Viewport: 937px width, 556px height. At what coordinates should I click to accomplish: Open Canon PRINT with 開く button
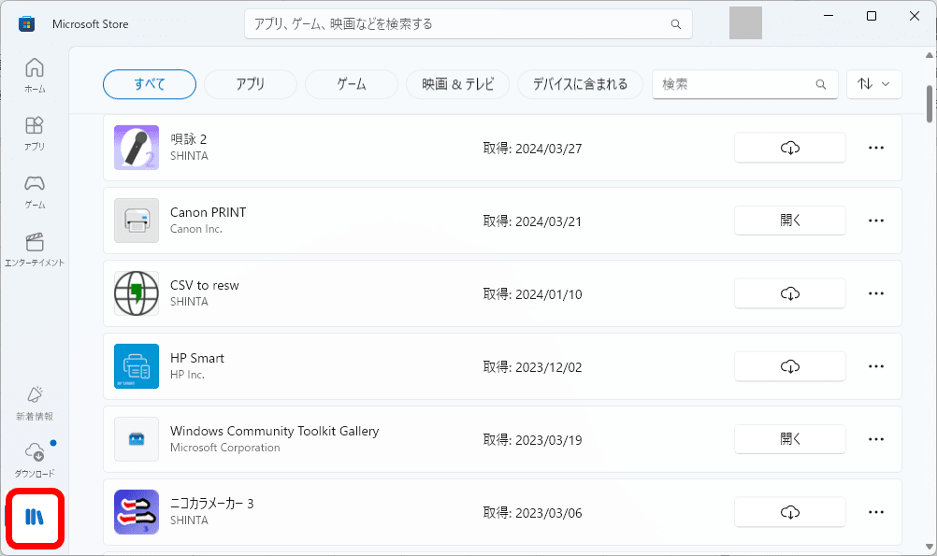[x=790, y=221]
